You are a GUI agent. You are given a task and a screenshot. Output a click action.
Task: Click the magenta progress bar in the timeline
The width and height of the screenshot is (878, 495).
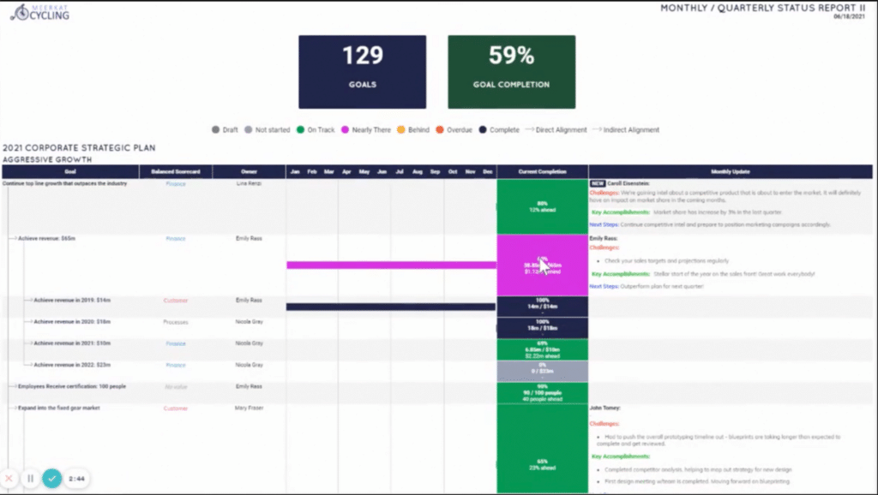(390, 264)
